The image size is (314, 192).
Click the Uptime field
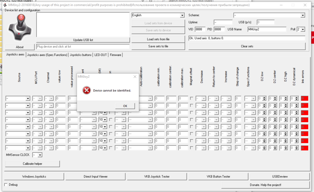coord(223,22)
